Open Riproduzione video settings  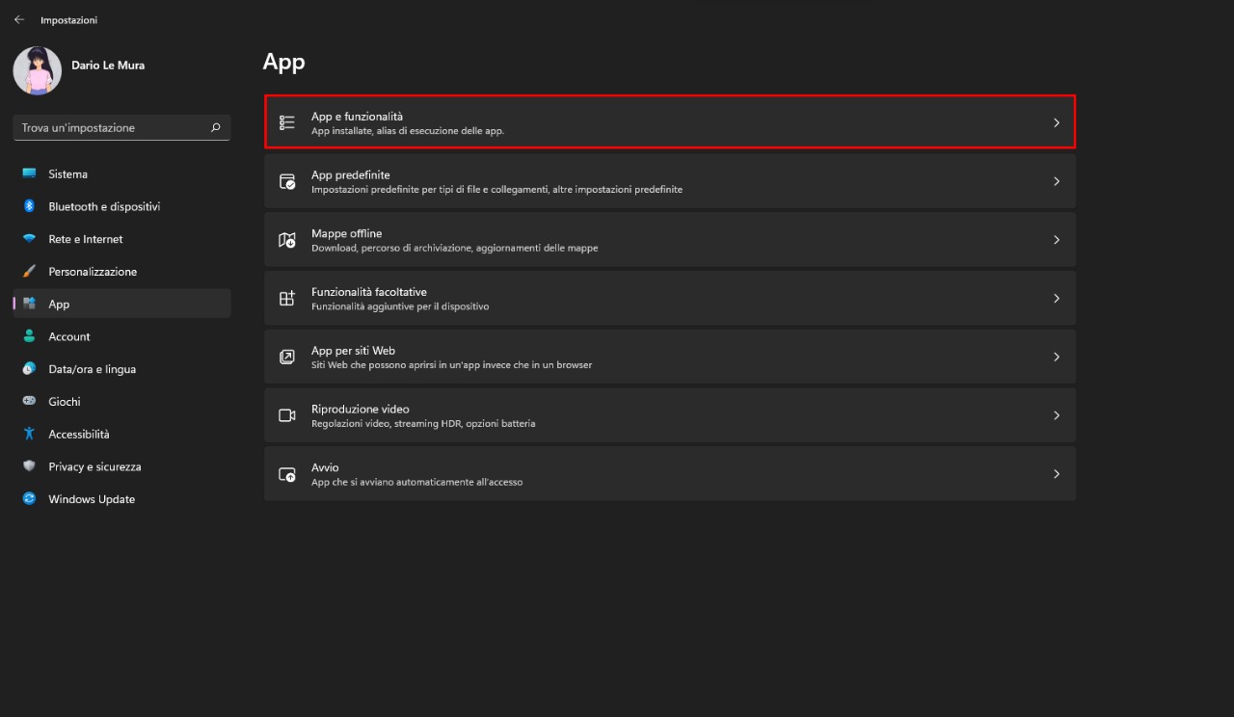[x=670, y=415]
